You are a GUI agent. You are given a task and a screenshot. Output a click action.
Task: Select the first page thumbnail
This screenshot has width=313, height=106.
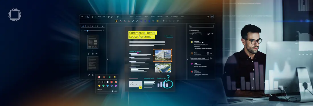click(x=93, y=42)
